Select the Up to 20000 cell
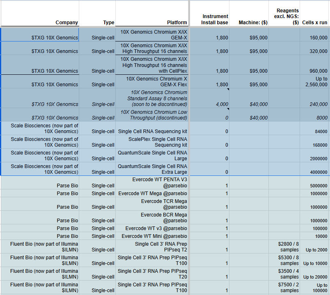Screen dimensions: 330x295 tap(314, 274)
